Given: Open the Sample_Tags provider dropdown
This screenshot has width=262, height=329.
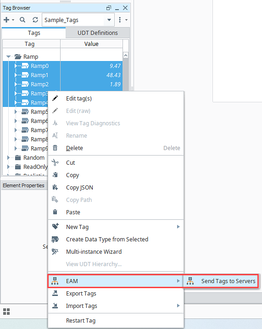Looking at the screenshot, I should coord(78,20).
